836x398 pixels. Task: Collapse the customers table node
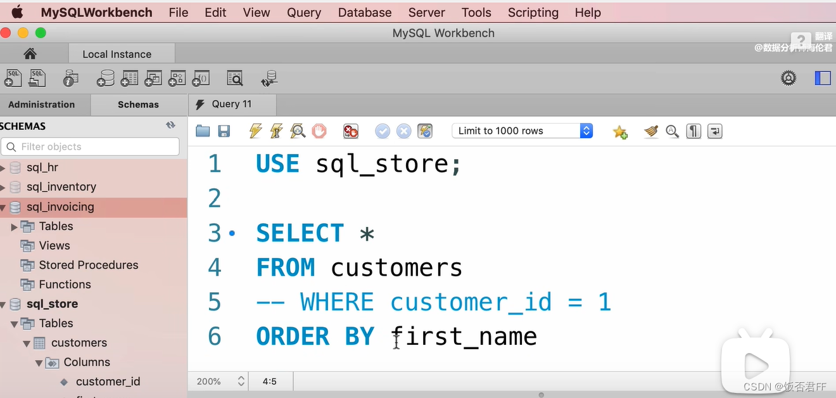(x=27, y=343)
